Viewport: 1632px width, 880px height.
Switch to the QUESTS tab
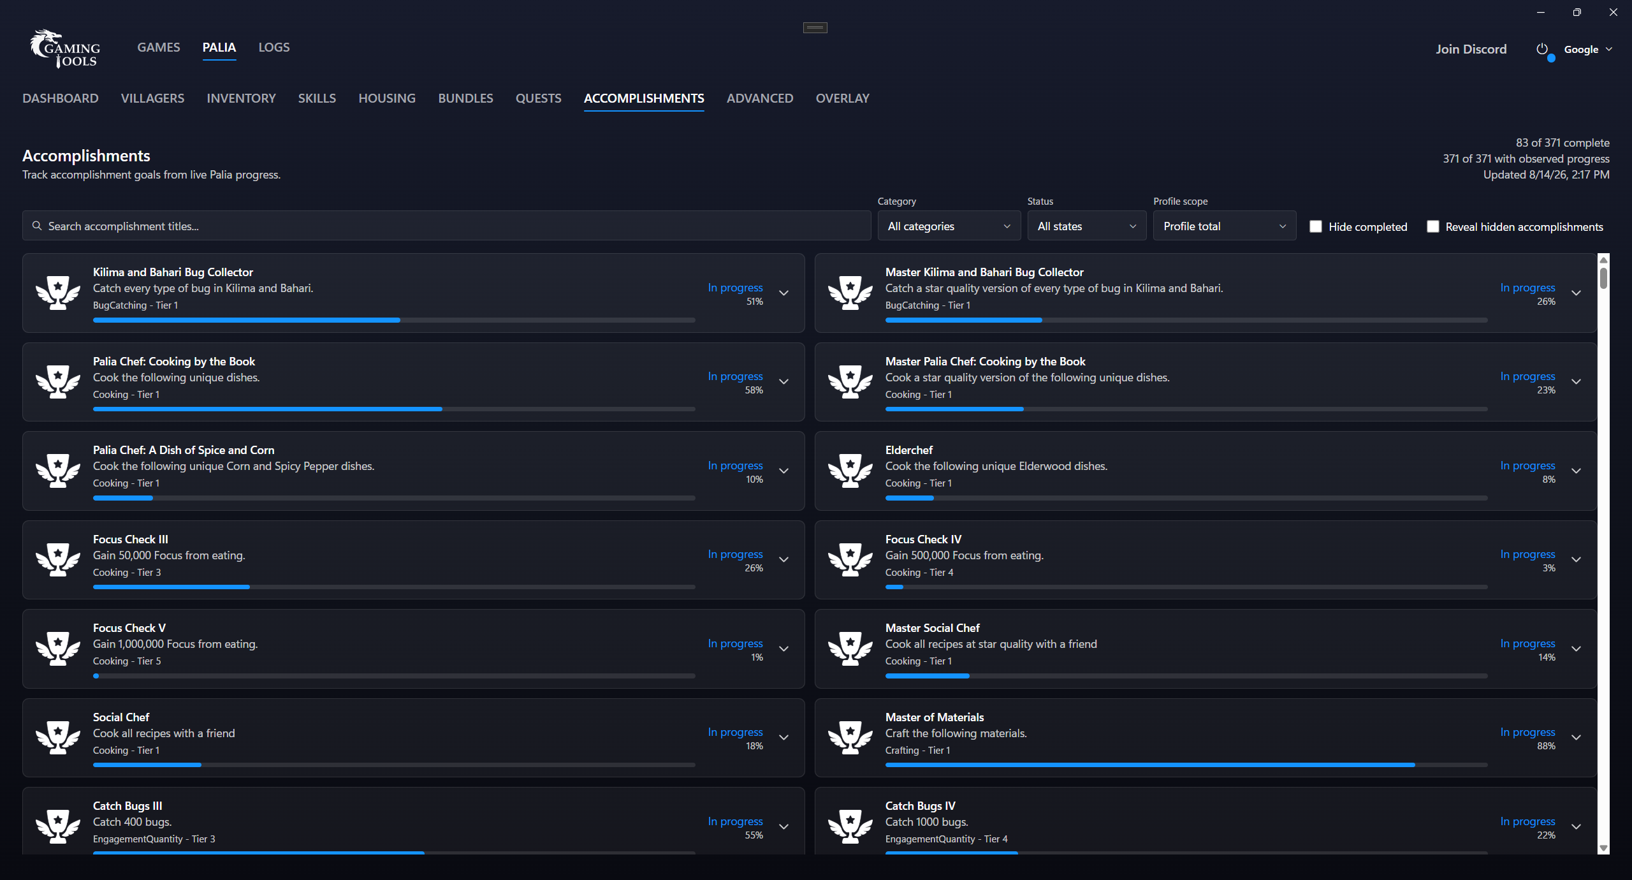click(539, 98)
